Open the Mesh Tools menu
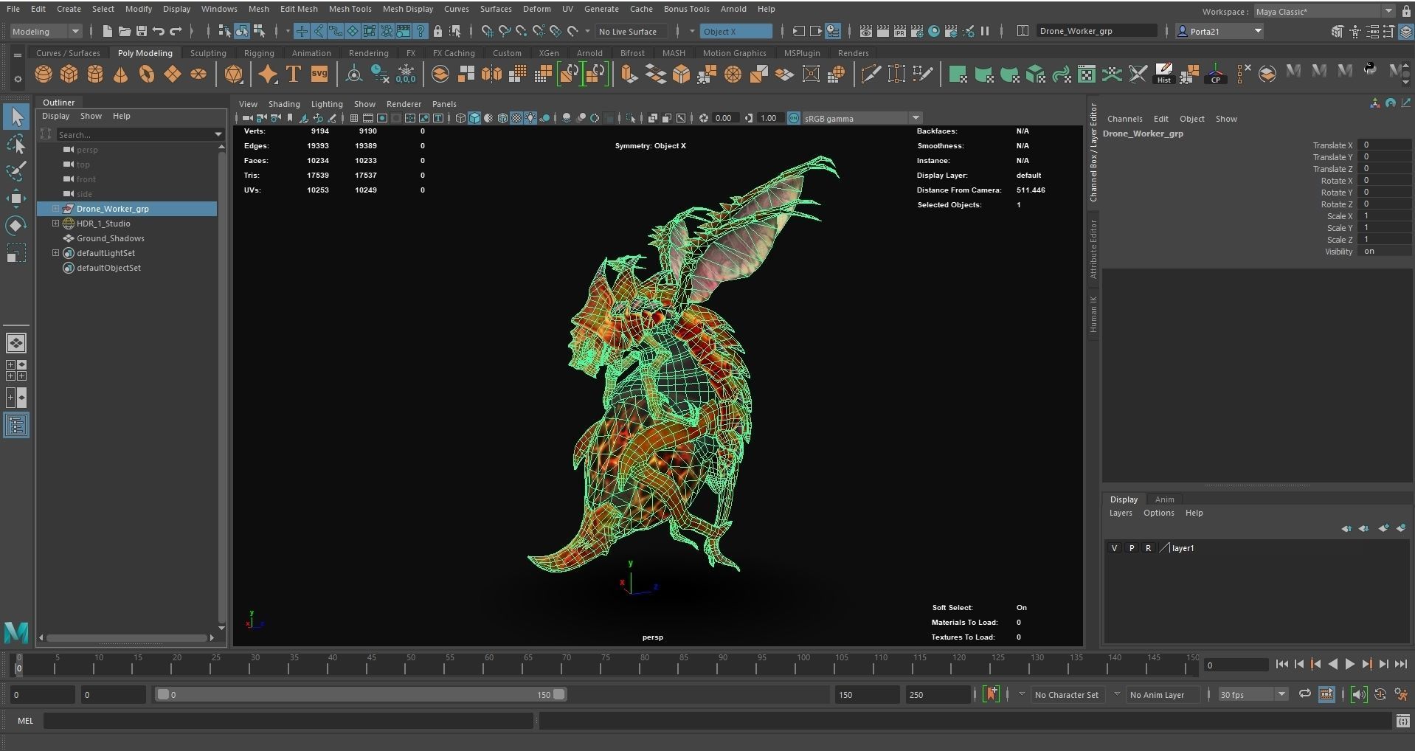1415x751 pixels. [350, 9]
